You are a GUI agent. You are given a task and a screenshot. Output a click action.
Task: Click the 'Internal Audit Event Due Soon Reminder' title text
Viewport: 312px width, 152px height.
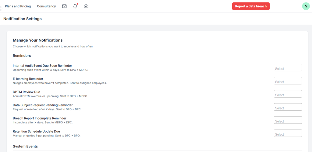click(42, 66)
